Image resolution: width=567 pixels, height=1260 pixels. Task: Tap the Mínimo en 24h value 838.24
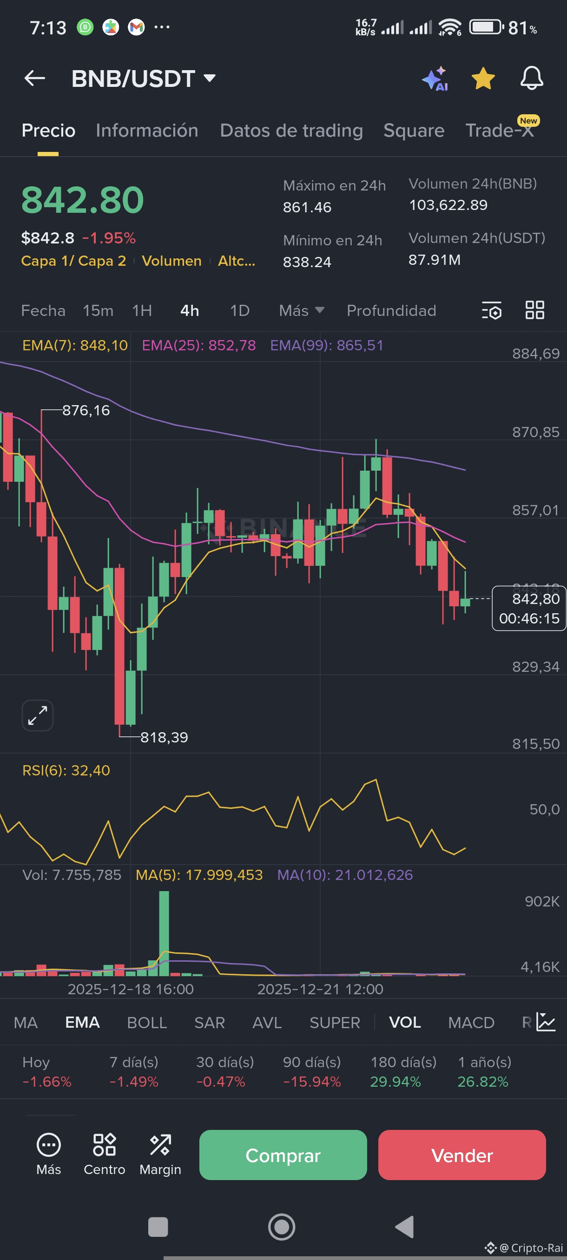307,262
